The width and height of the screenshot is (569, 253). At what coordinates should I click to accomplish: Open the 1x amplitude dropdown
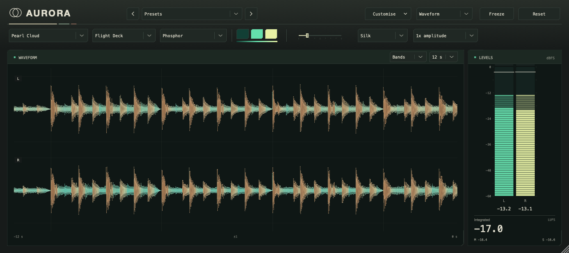445,36
